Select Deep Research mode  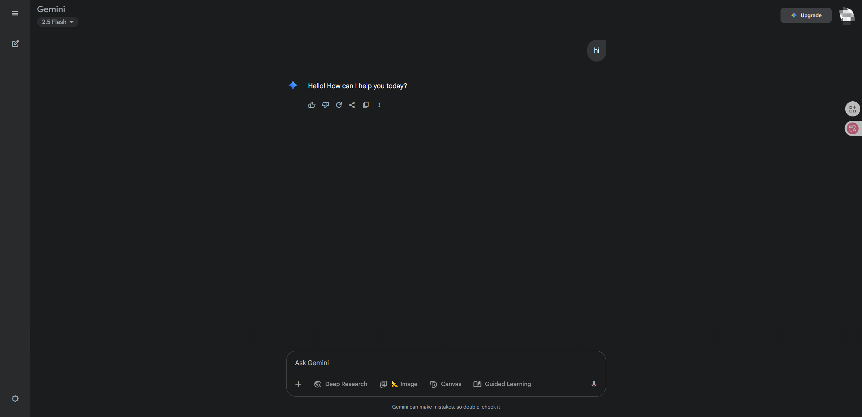[340, 384]
